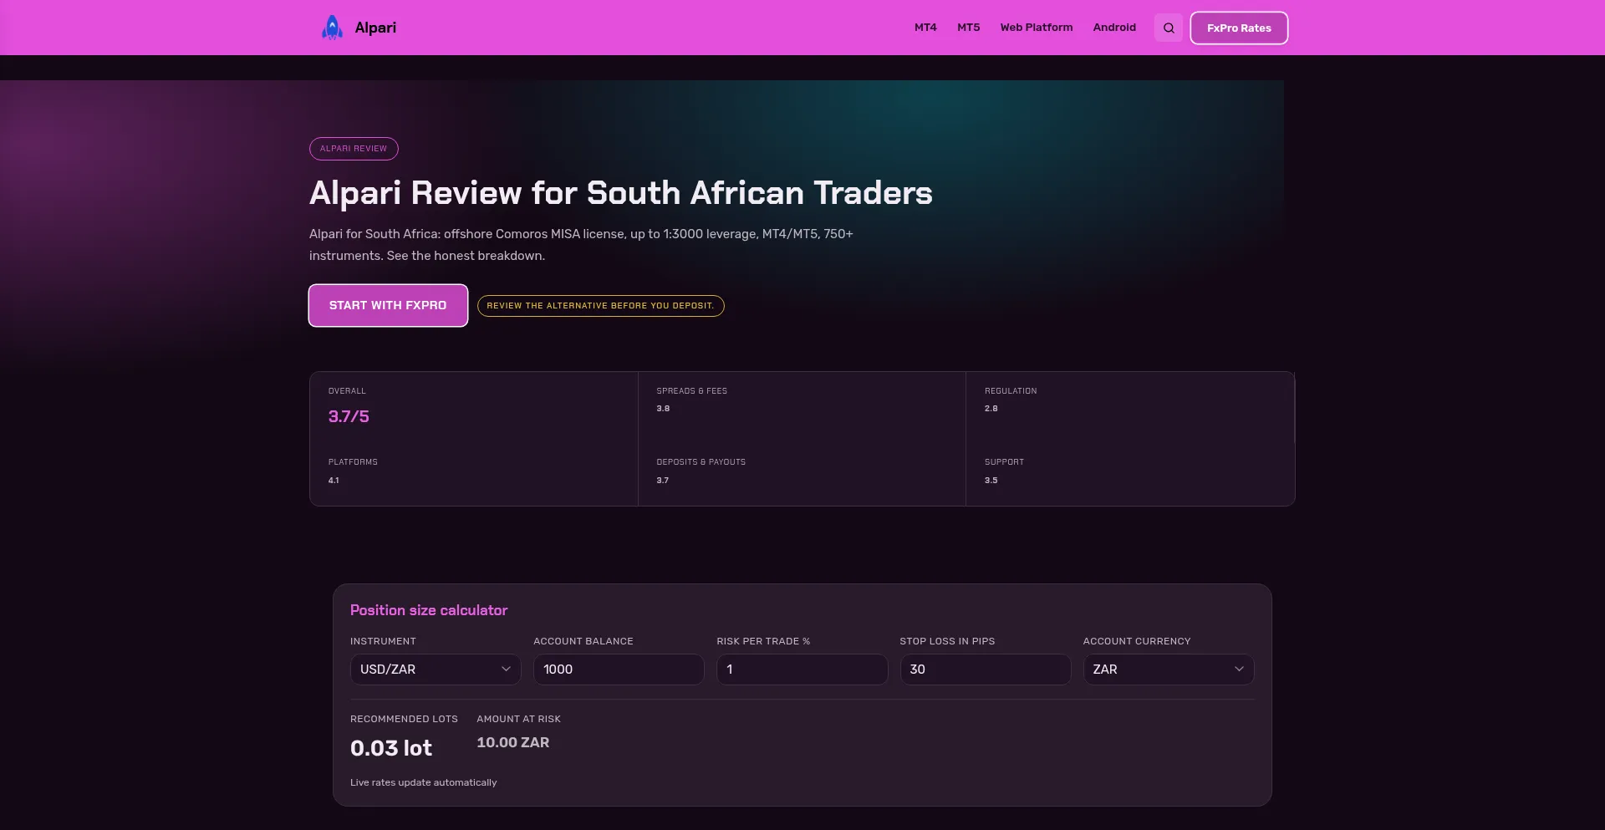This screenshot has width=1605, height=830.
Task: Open the MT4 nav item
Action: [x=925, y=28]
